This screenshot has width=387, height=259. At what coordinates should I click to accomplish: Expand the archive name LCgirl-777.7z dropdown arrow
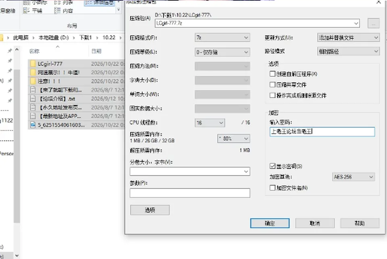[x=356, y=23]
